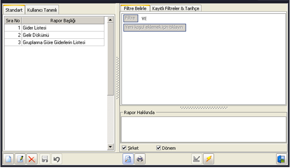Click the row number 3 cell
Viewport: 290px width, 168px height.
click(x=13, y=42)
